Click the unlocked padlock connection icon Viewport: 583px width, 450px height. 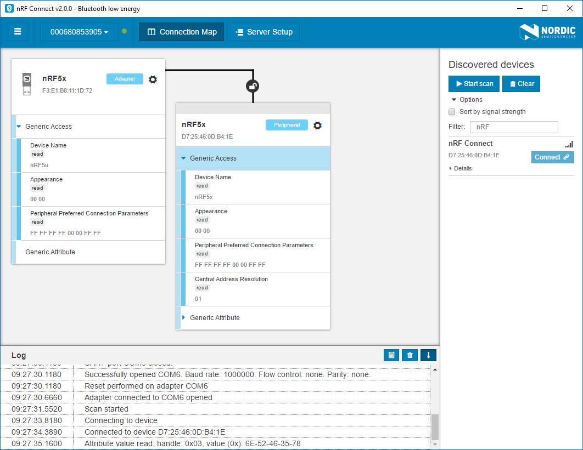[x=253, y=86]
